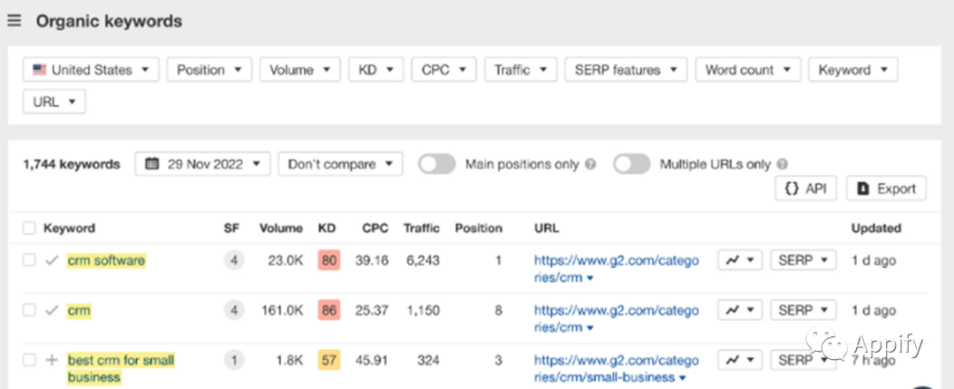954x389 pixels.
Task: Click the help icon next to Multiple URLs only
Action: point(783,164)
